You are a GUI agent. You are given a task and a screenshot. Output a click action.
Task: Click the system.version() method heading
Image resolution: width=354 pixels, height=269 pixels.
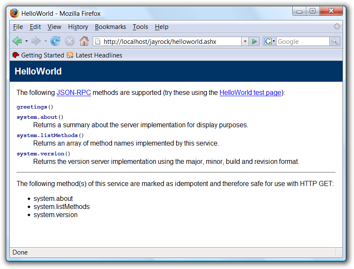point(43,154)
